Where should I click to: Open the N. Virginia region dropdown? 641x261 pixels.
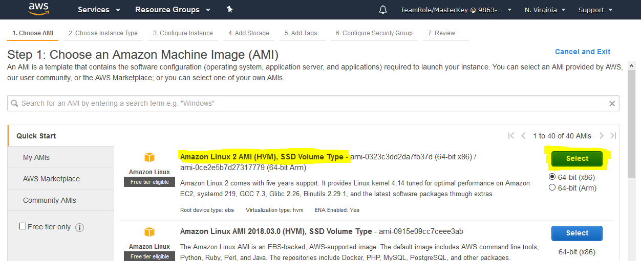click(x=545, y=10)
